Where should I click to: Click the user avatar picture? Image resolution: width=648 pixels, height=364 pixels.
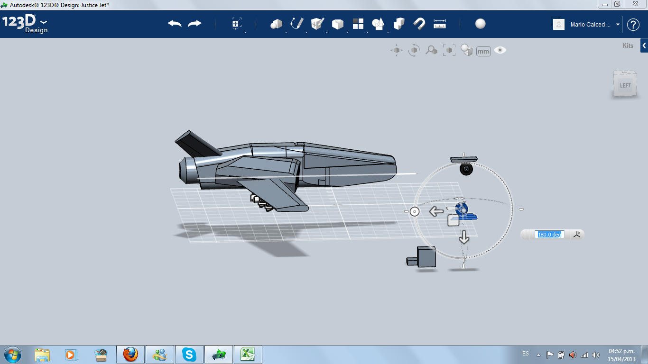pos(559,25)
